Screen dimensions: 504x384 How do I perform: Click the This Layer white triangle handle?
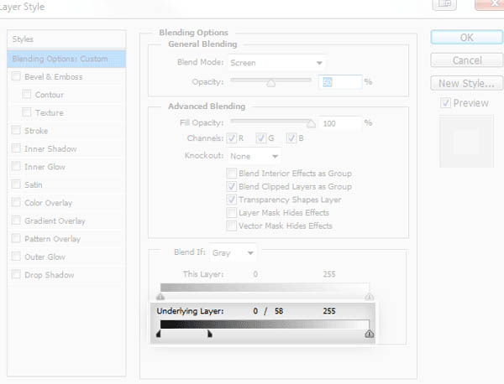click(369, 296)
